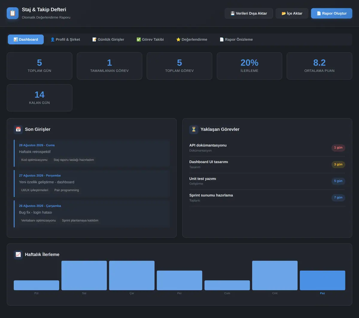Select the Dashboard UI tasarımı task
359x318 pixels.
click(267, 164)
